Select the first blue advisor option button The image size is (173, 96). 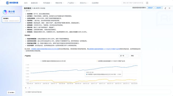pos(151,8)
